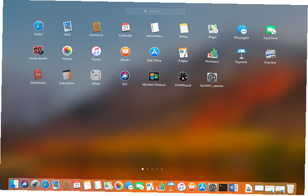Open Contacts from the Dock
The image size is (308, 196).
click(x=67, y=185)
